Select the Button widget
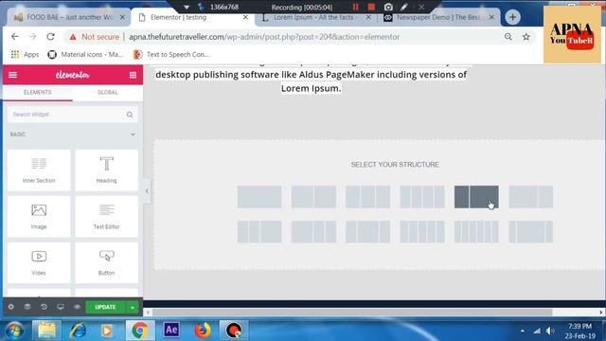The image size is (606, 341). [x=107, y=263]
